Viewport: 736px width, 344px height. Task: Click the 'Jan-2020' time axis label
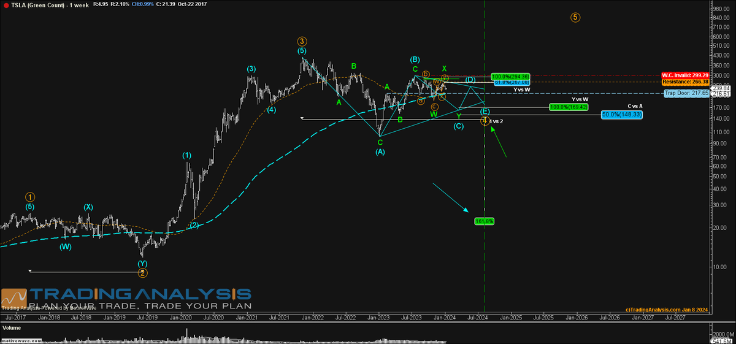[x=180, y=318]
